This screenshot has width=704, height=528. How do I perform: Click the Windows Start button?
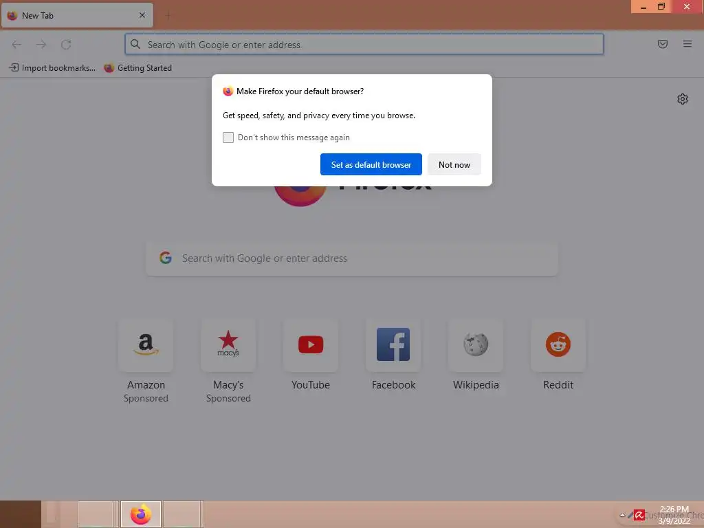[21, 514]
